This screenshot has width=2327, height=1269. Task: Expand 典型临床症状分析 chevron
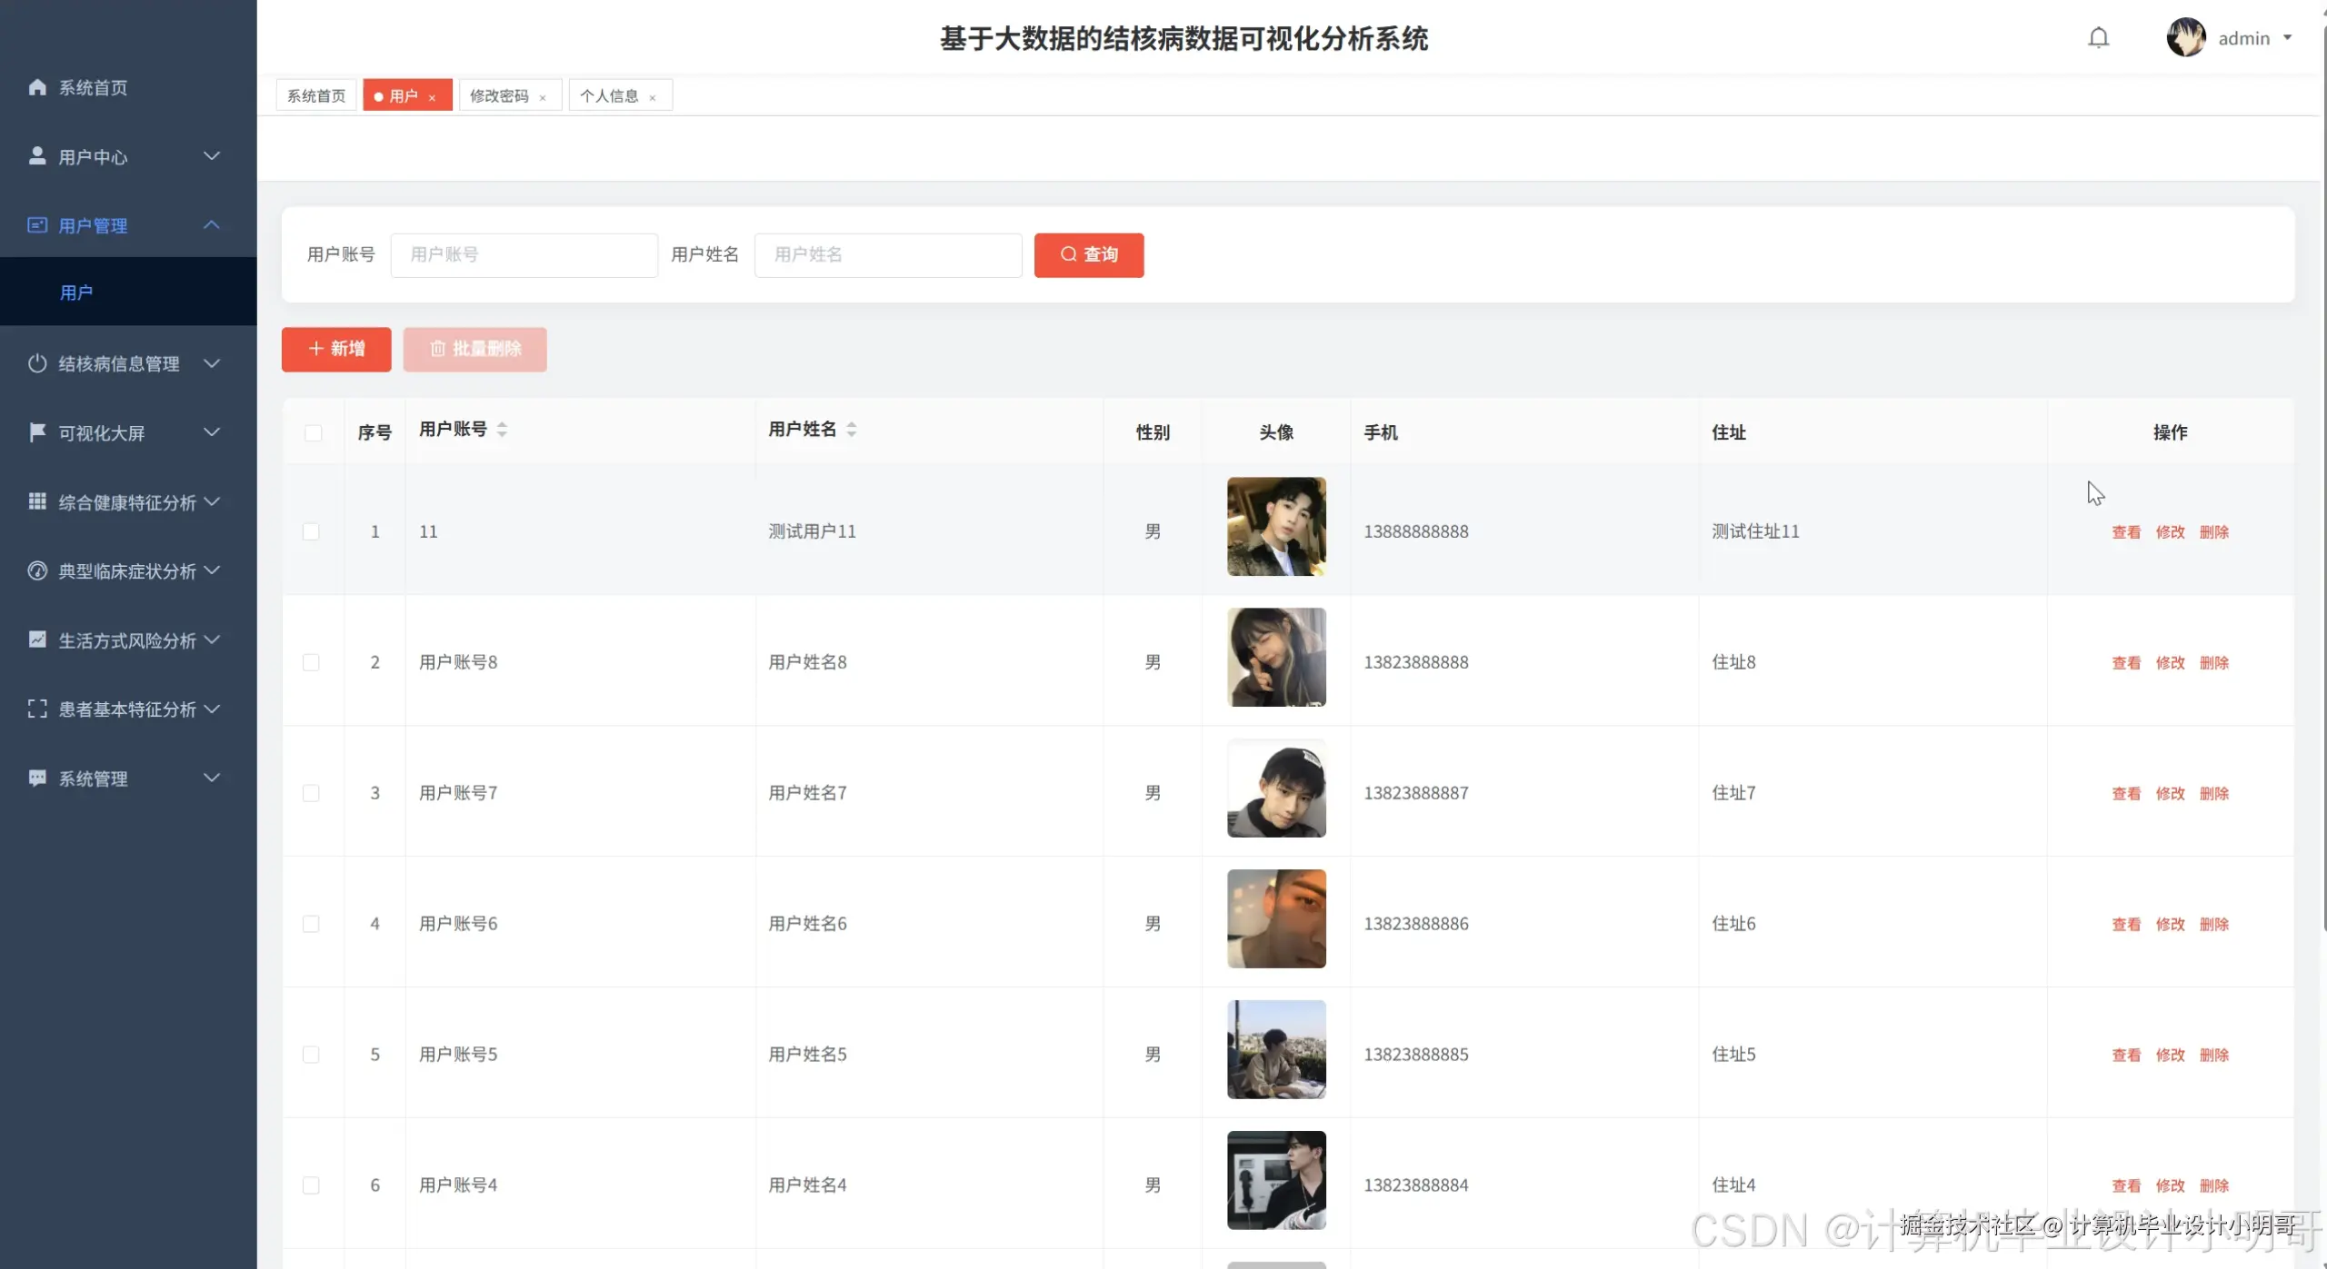coord(212,570)
